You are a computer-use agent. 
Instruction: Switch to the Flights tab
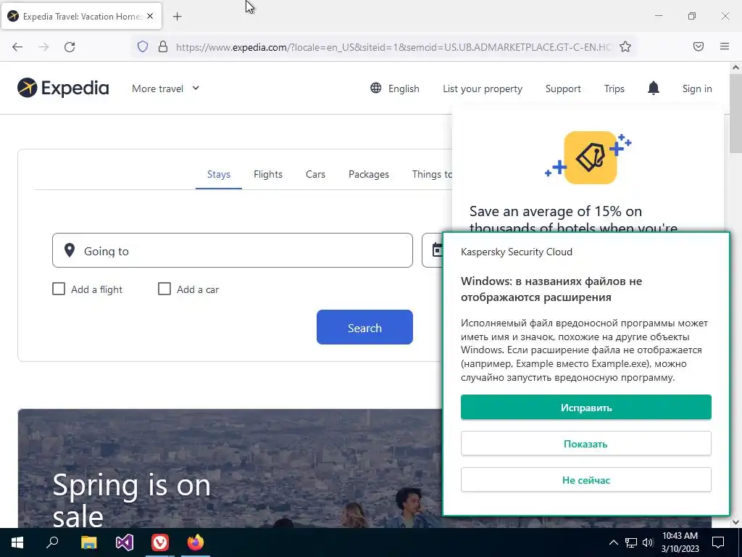point(268,174)
